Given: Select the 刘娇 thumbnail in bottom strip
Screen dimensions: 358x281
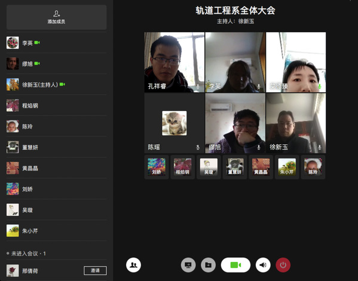Looking at the screenshot, I should [157, 167].
